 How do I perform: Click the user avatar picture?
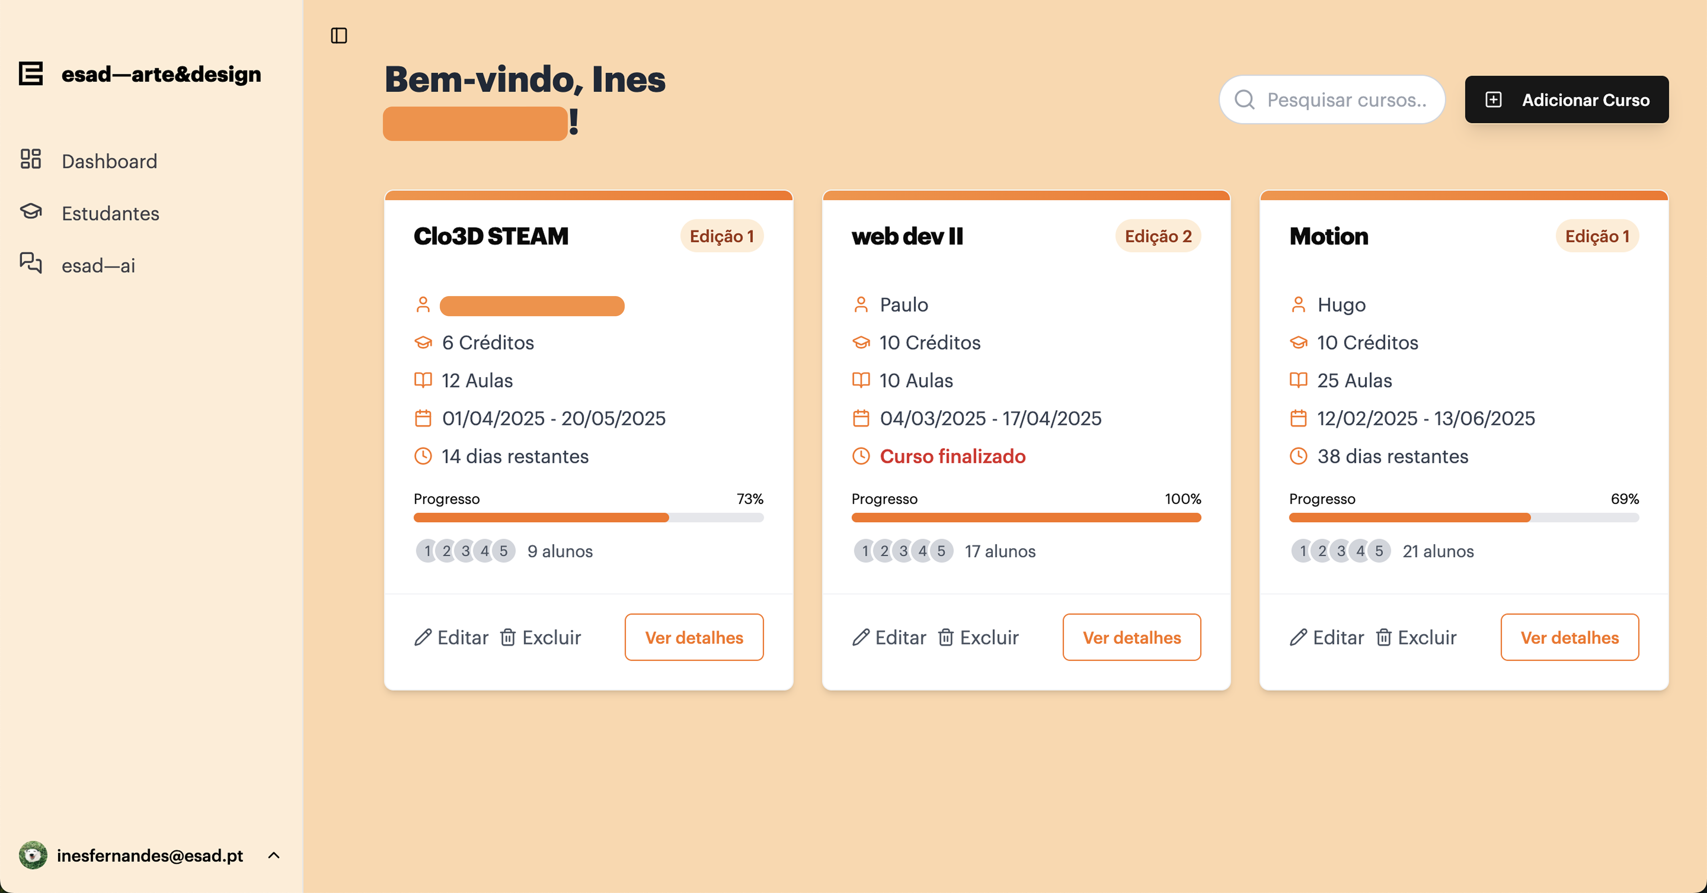33,855
